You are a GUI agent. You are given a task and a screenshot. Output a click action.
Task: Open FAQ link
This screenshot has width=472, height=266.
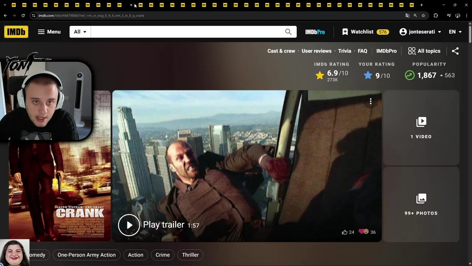362,51
